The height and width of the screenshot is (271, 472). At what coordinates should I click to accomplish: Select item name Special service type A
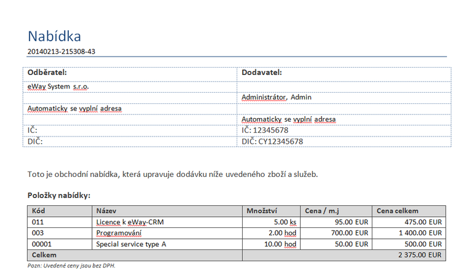point(131,244)
